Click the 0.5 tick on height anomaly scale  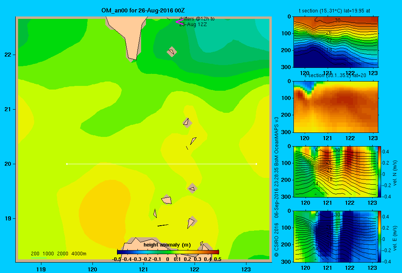[x=217, y=259]
